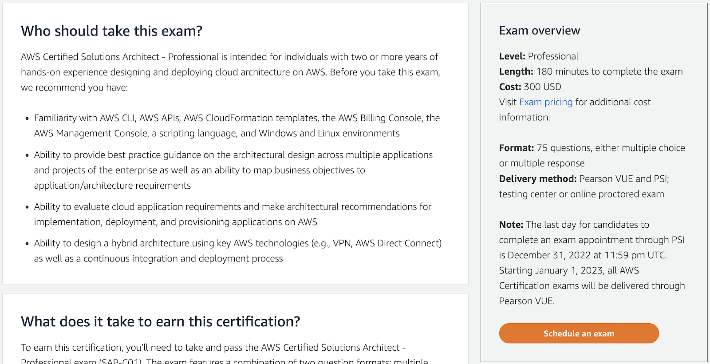Open the Exam pricing link
Viewport: 710px width, 364px height.
(x=545, y=102)
